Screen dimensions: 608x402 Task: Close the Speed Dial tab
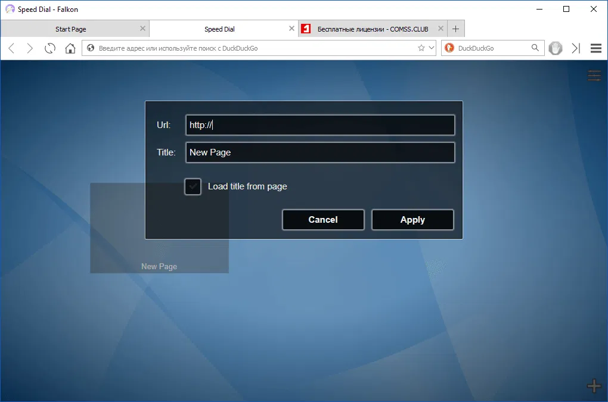click(x=291, y=28)
